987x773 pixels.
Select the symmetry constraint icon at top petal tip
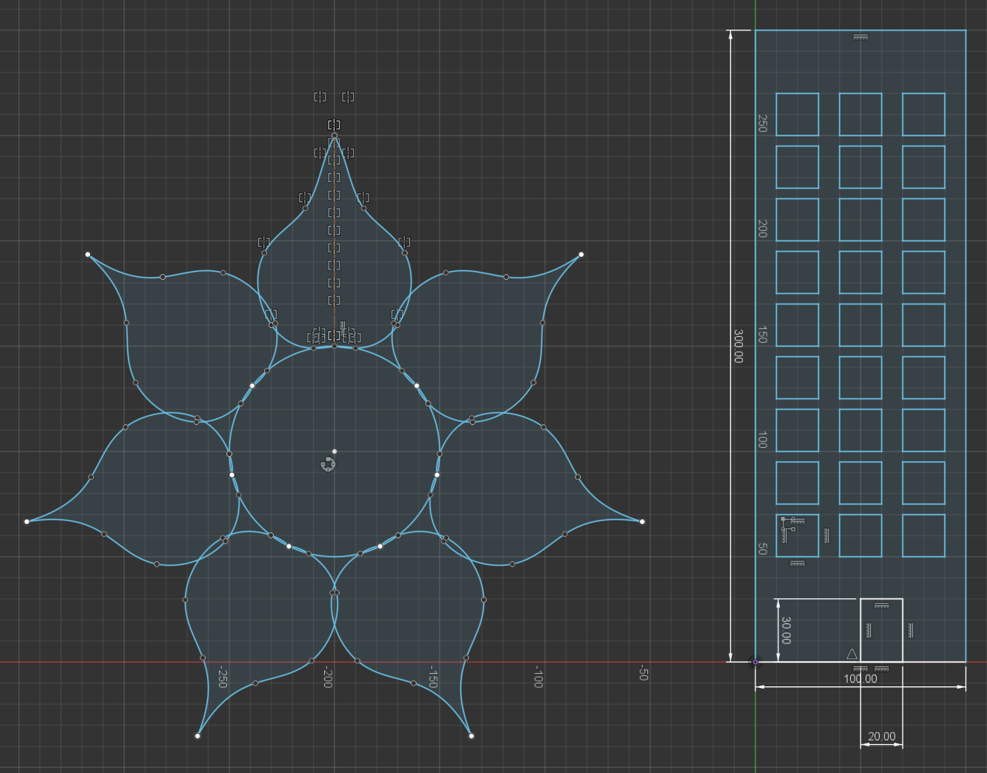point(334,125)
